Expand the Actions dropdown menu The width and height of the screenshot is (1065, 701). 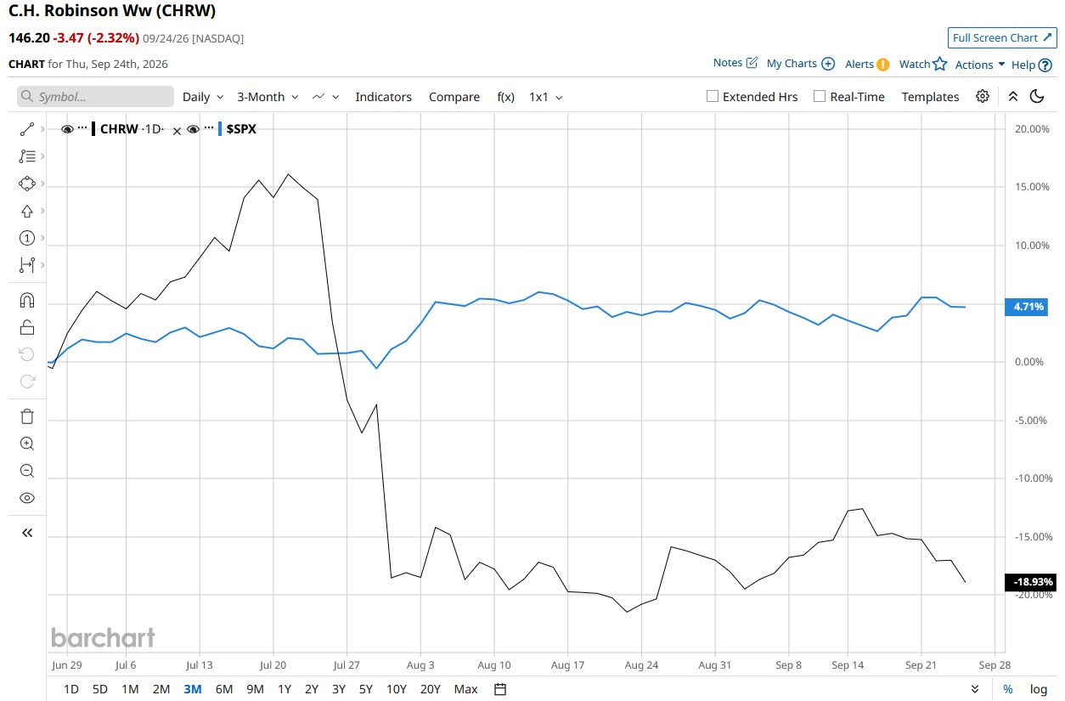click(x=980, y=65)
